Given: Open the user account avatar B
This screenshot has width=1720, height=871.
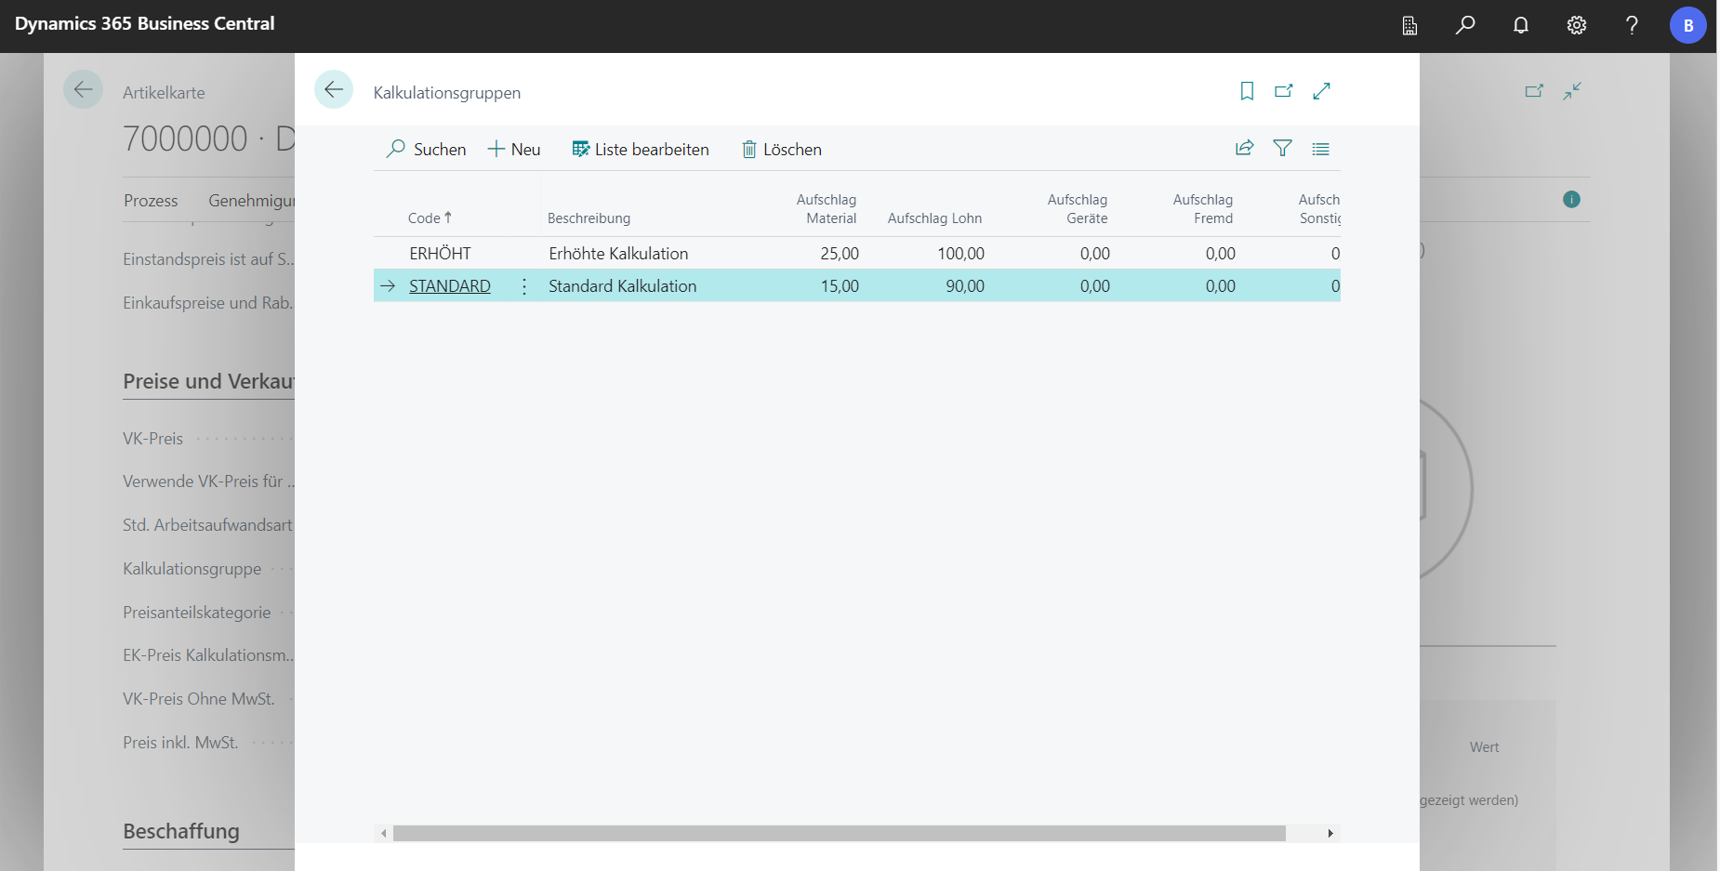Looking at the screenshot, I should (x=1687, y=25).
